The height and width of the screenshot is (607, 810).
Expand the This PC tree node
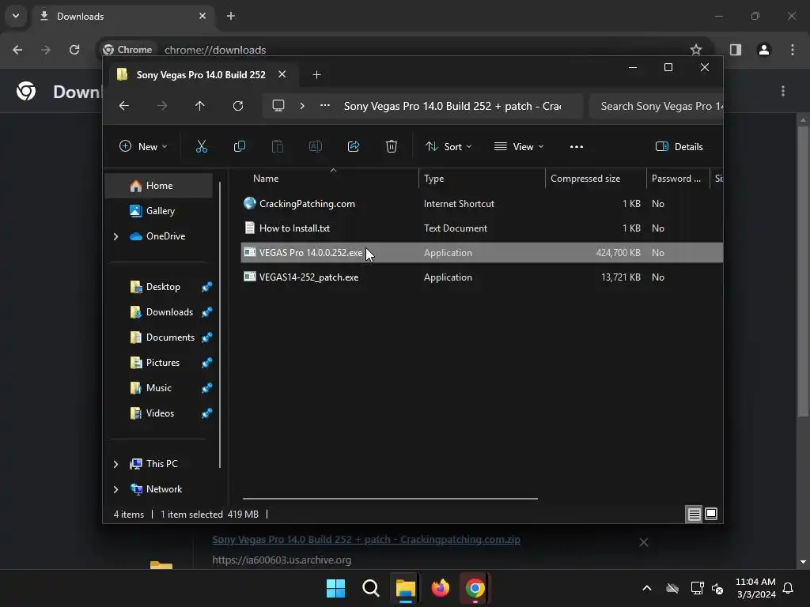pyautogui.click(x=115, y=464)
